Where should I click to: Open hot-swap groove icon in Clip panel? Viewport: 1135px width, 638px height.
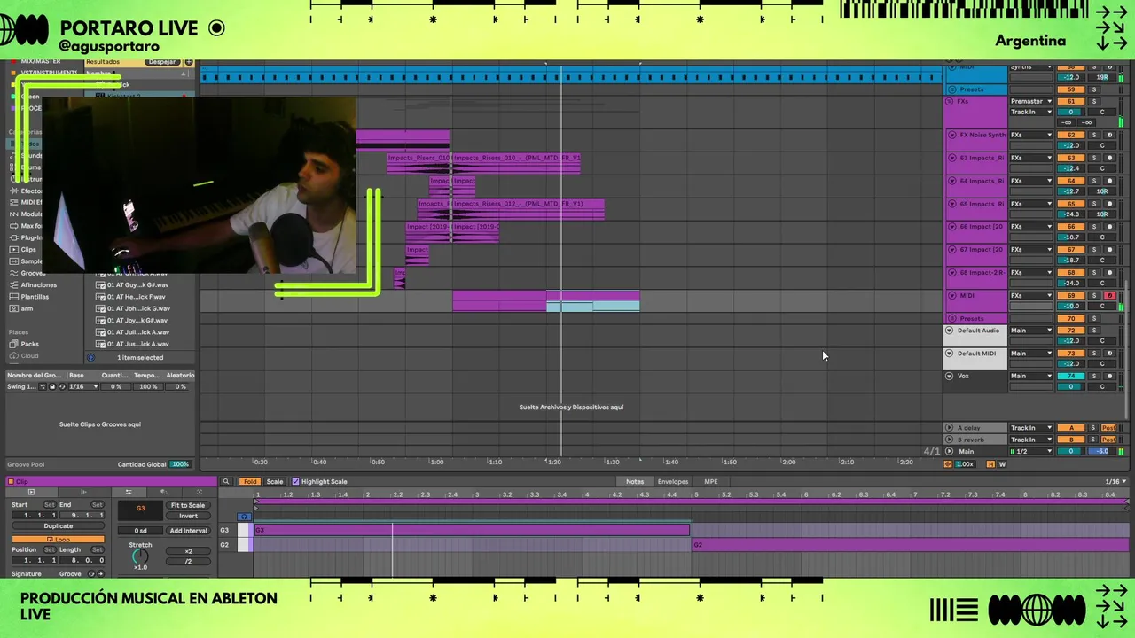[90, 574]
